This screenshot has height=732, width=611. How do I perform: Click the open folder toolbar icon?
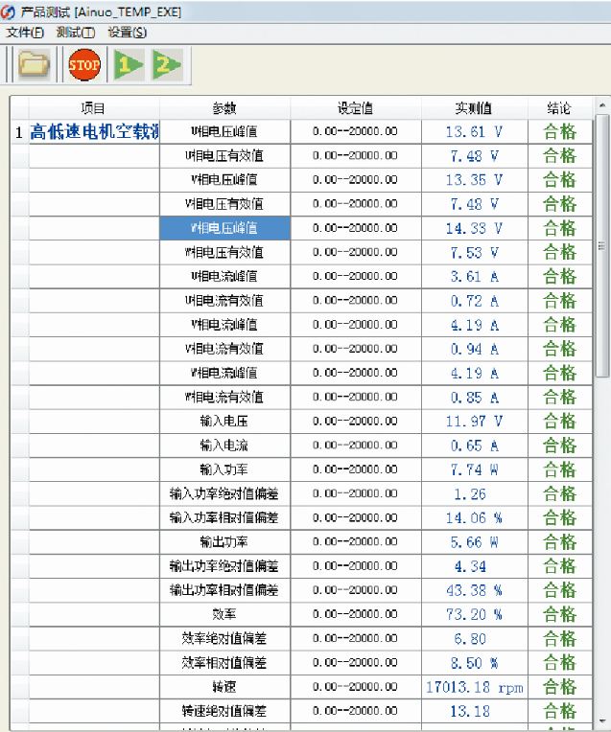pyautogui.click(x=34, y=65)
